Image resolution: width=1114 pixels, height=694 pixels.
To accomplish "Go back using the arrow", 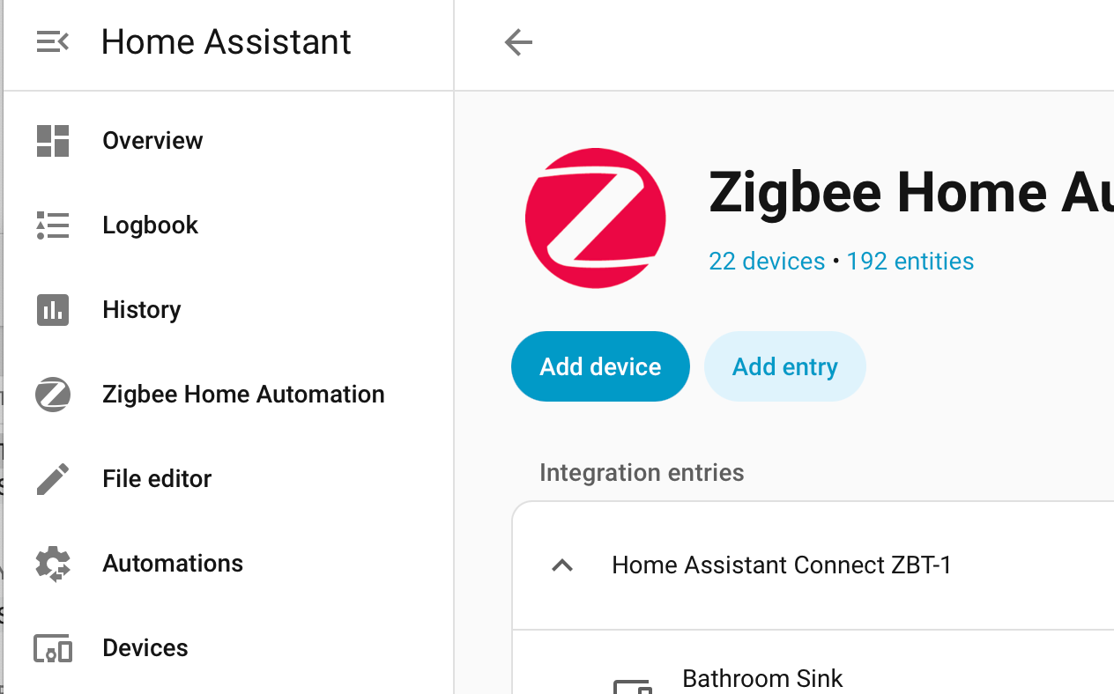I will click(518, 42).
